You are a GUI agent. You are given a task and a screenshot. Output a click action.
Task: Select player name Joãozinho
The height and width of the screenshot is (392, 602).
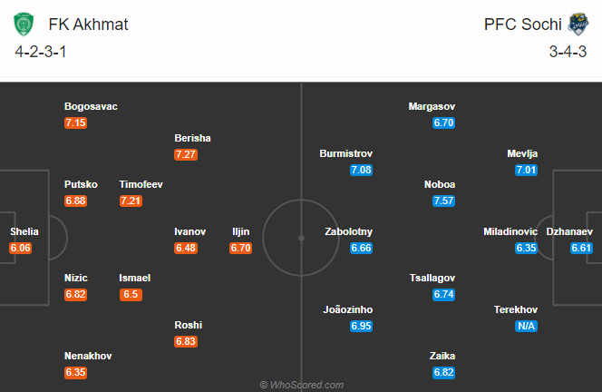tap(348, 309)
